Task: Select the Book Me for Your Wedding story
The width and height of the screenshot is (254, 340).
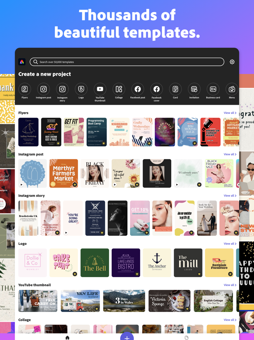Action: pyautogui.click(x=207, y=218)
